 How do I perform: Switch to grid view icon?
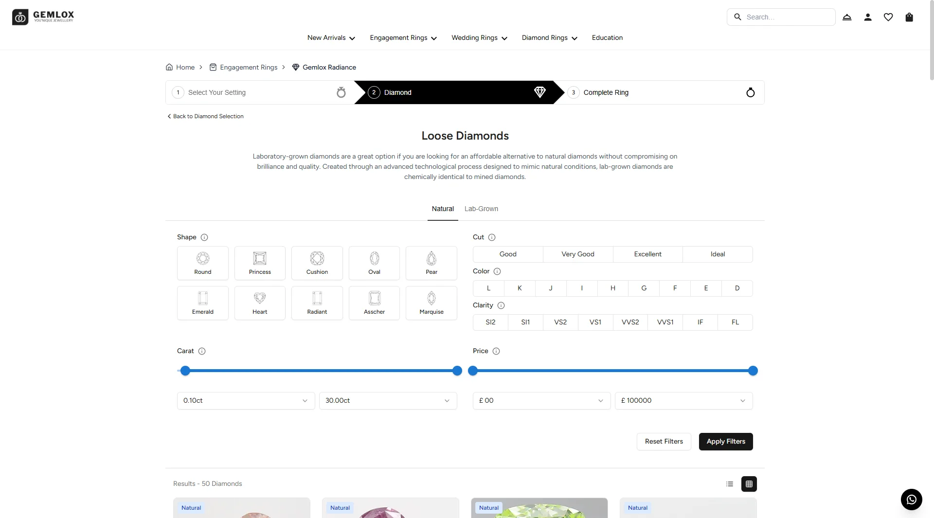[x=749, y=484]
